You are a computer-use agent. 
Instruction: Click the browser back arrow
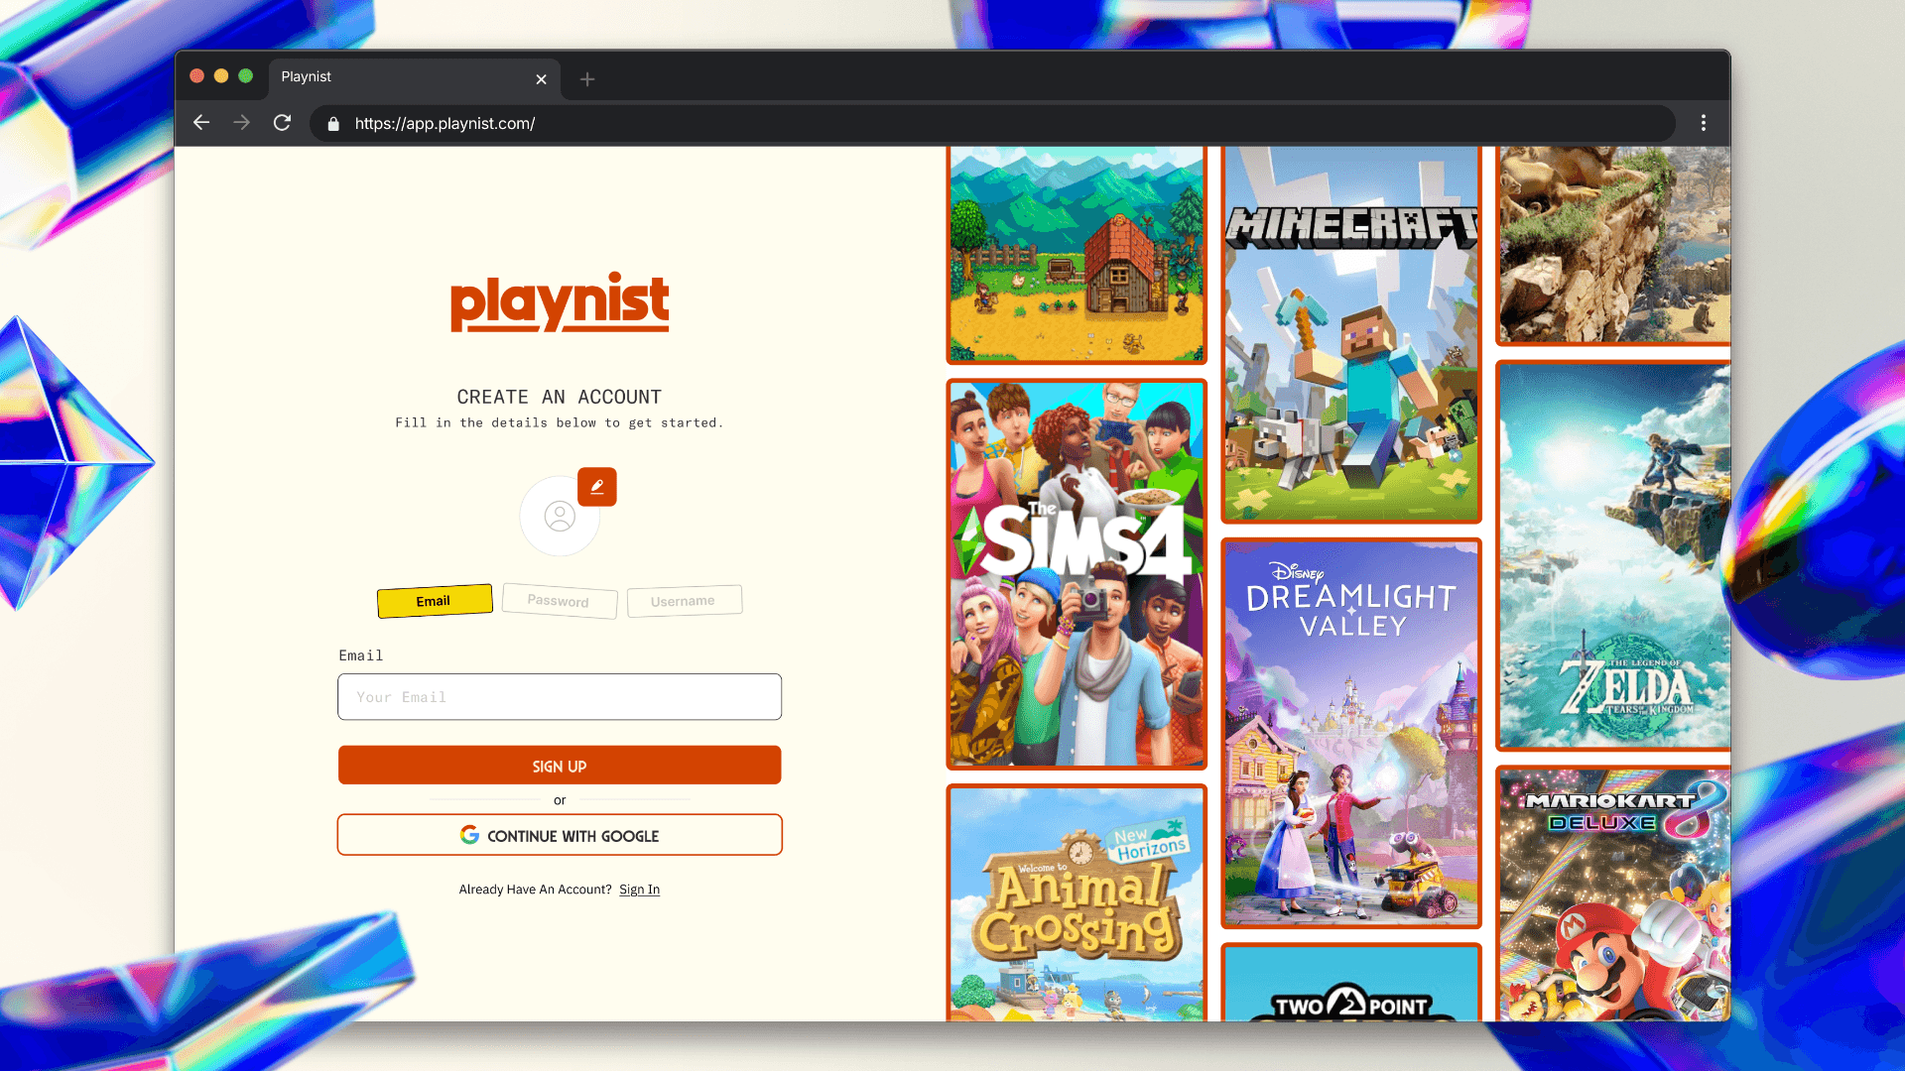tap(201, 123)
